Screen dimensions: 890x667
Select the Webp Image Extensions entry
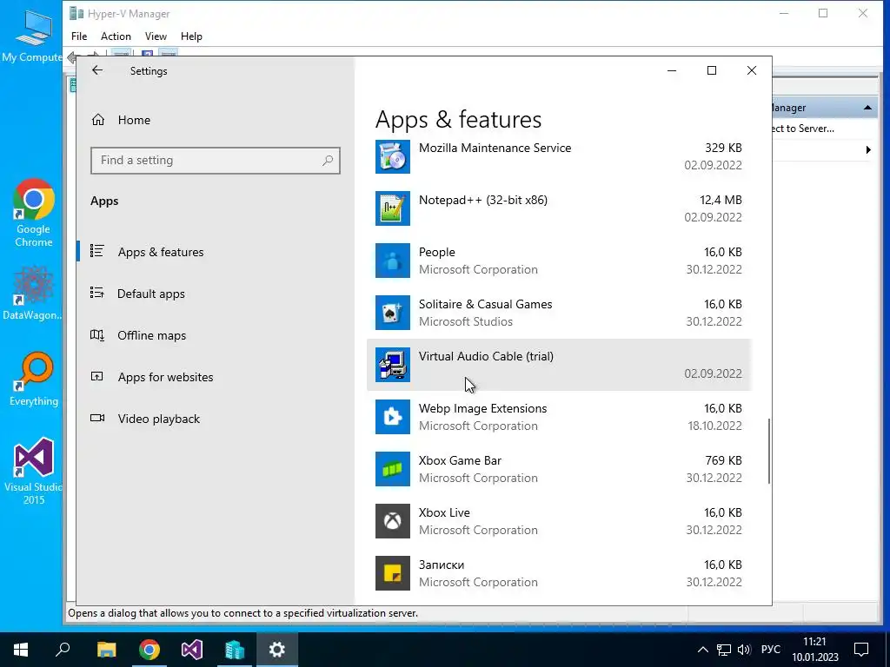559,417
